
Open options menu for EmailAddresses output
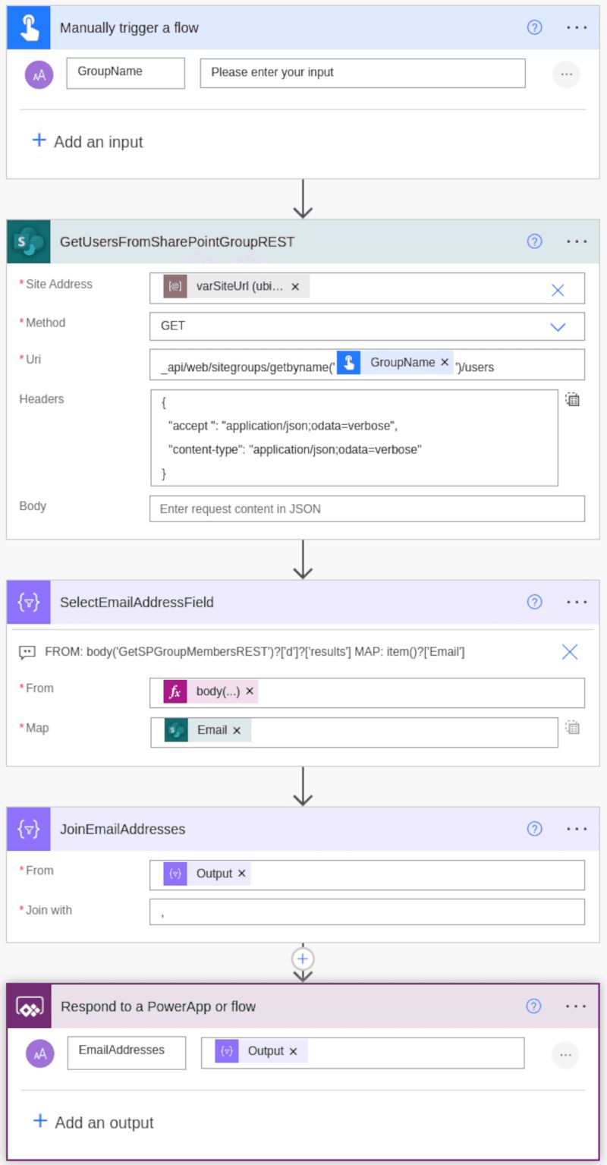point(565,1054)
